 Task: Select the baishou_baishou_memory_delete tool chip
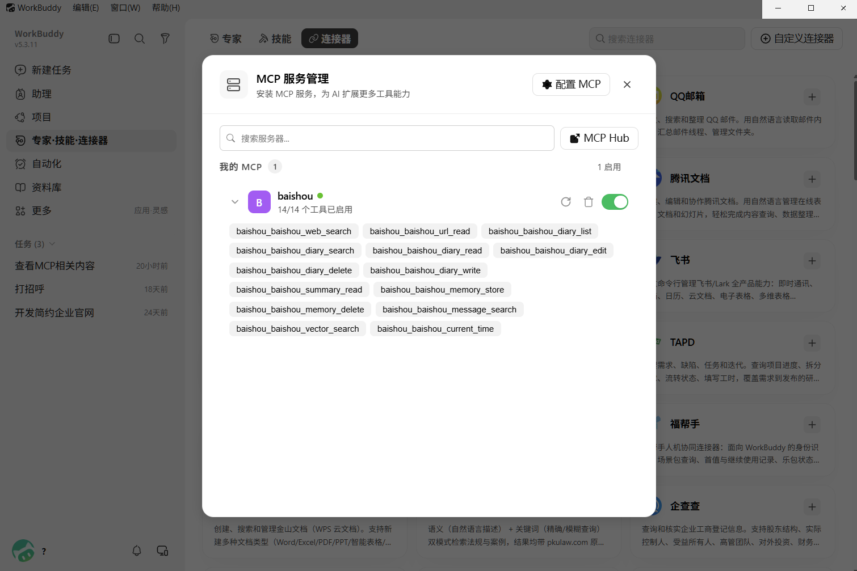[x=300, y=310]
